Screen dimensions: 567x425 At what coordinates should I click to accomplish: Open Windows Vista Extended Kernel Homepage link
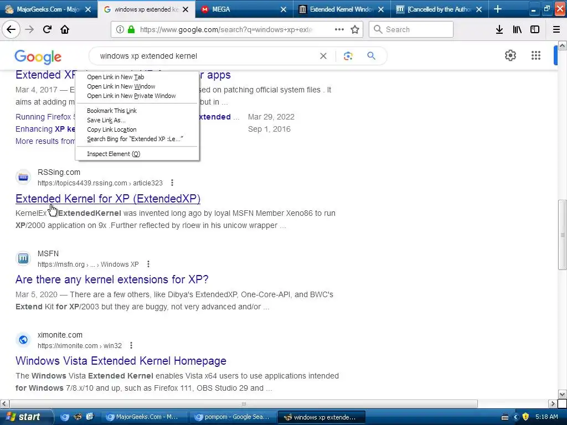pos(121,361)
